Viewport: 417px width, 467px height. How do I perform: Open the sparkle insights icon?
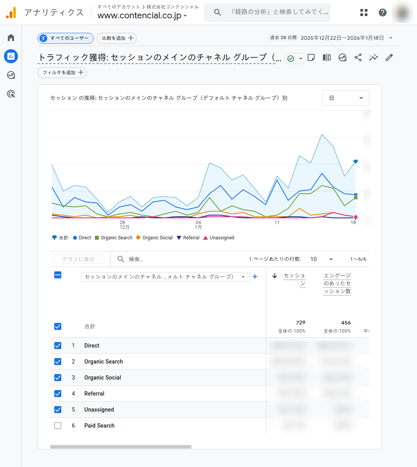coord(373,57)
